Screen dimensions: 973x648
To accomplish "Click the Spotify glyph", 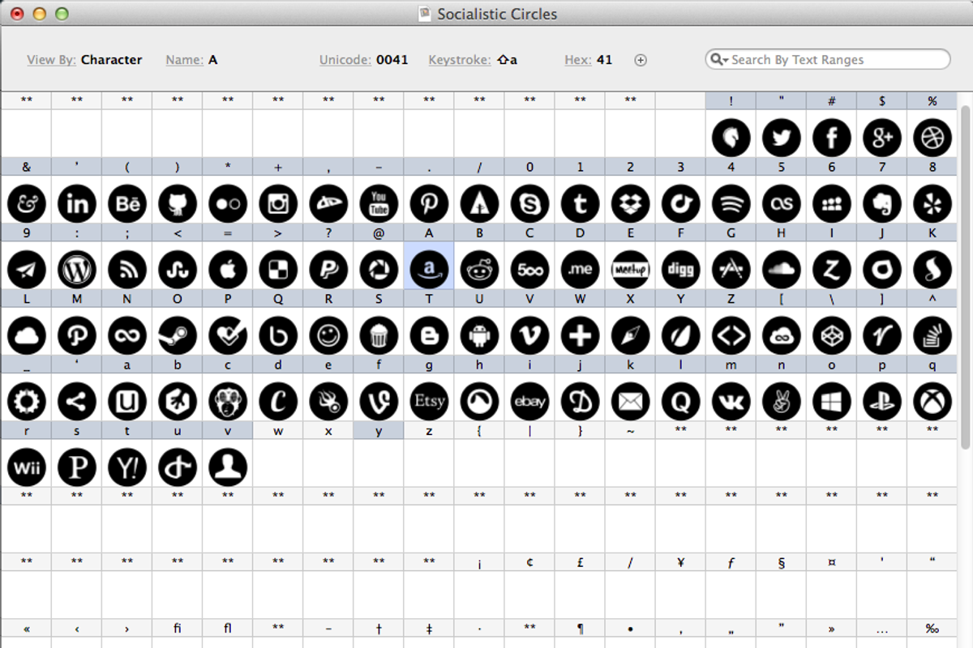I will pos(731,204).
